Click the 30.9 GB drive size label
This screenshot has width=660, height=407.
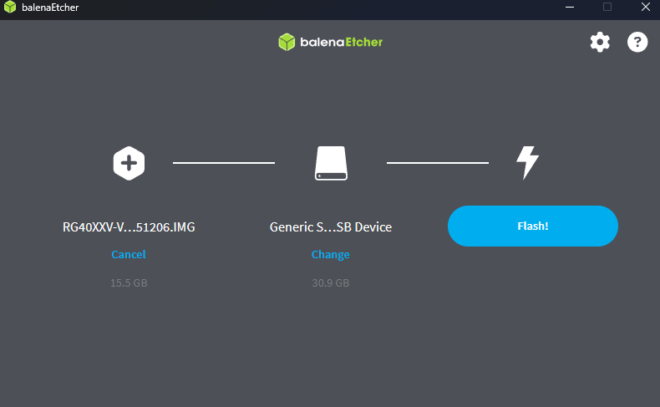331,282
